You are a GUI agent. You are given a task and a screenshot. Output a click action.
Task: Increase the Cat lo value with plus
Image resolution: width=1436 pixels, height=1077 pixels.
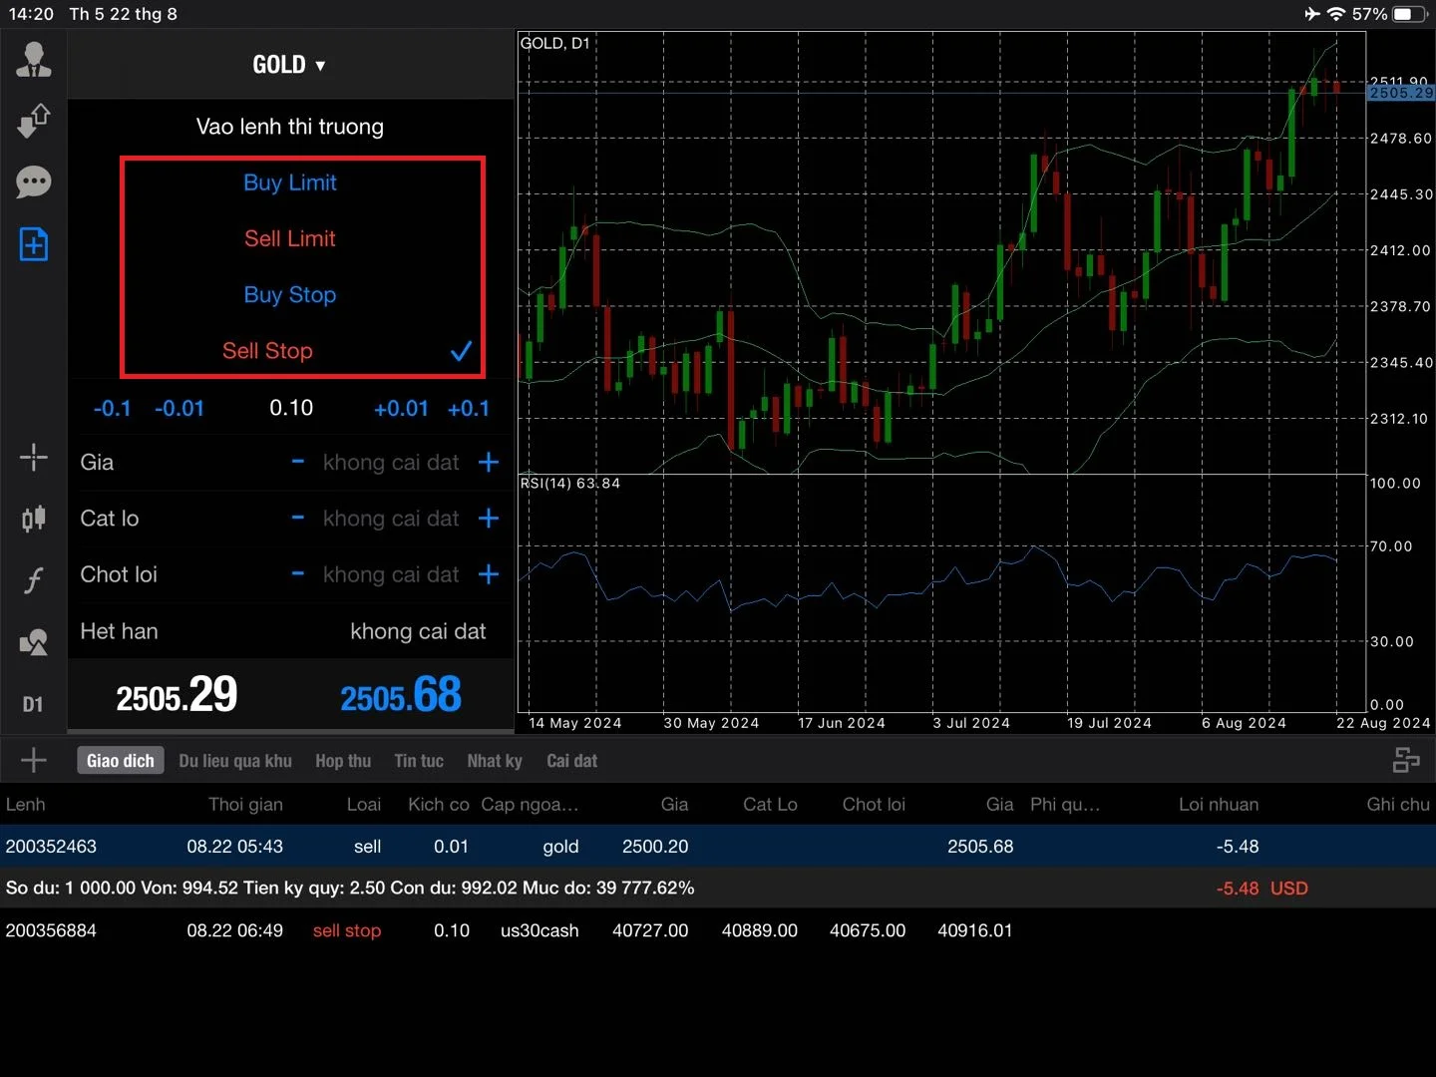pos(489,519)
